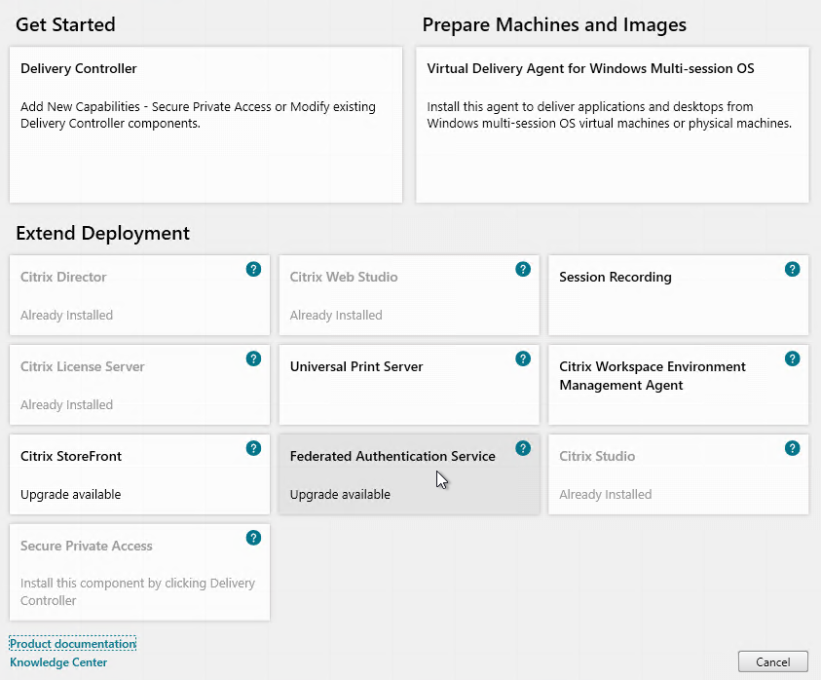The image size is (821, 680).
Task: Open help icon for Citrix License Server
Action: click(x=253, y=359)
